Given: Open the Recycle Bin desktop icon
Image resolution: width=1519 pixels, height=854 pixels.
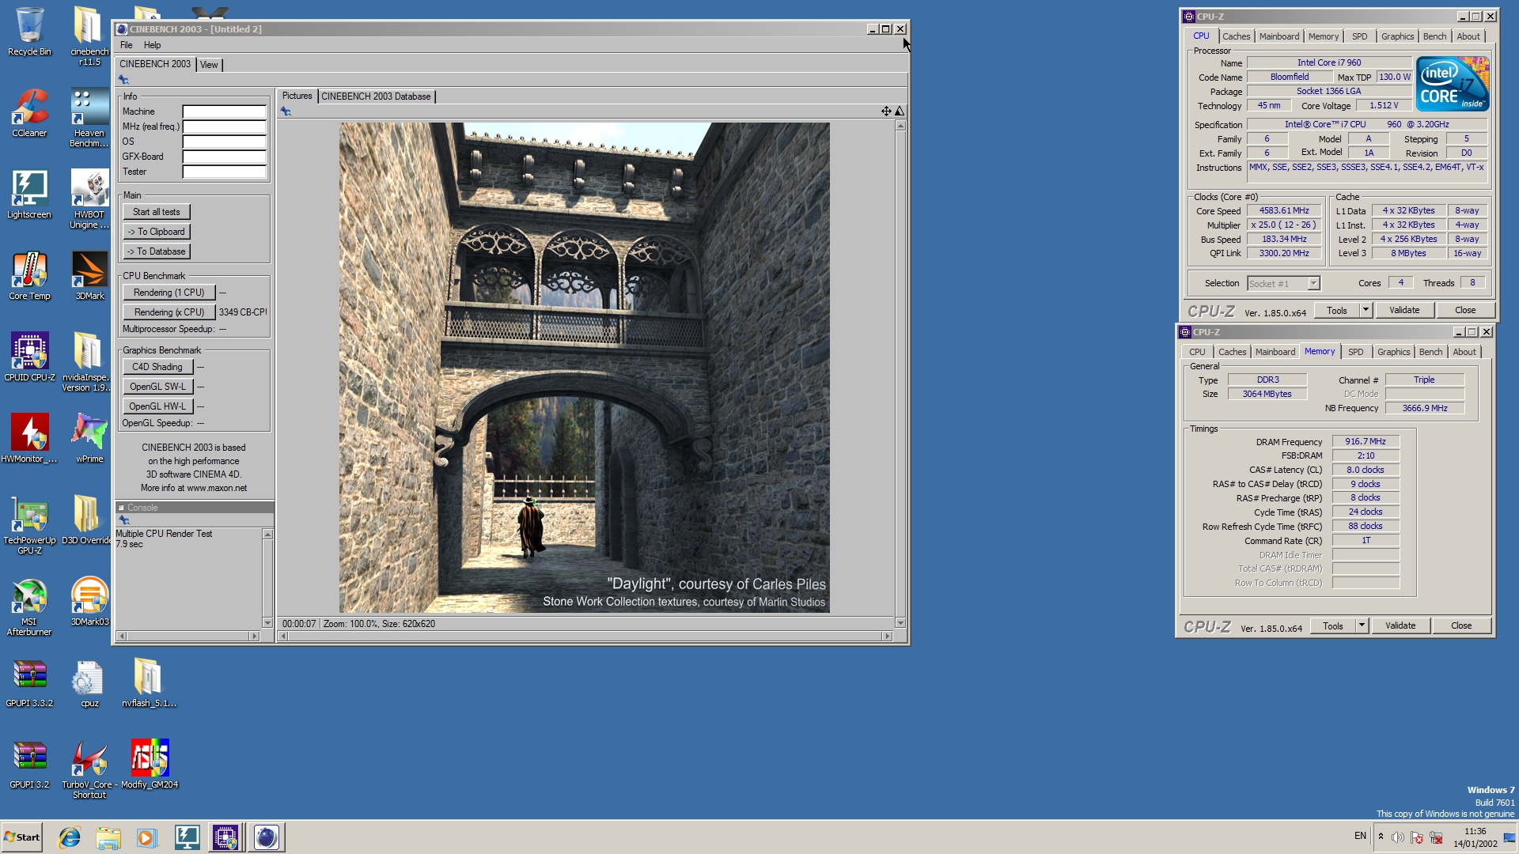Looking at the screenshot, I should click(29, 32).
